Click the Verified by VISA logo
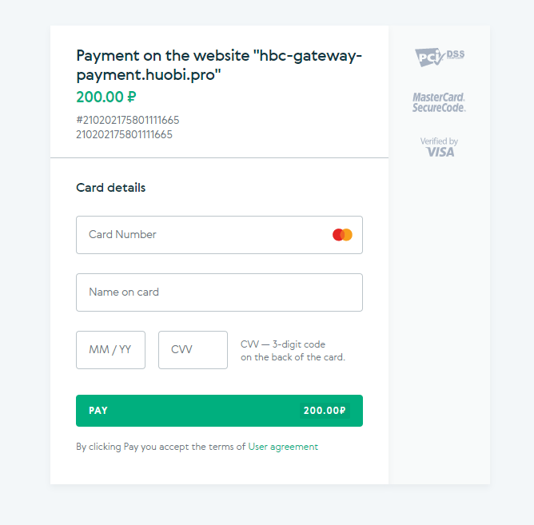The width and height of the screenshot is (534, 525). [439, 147]
